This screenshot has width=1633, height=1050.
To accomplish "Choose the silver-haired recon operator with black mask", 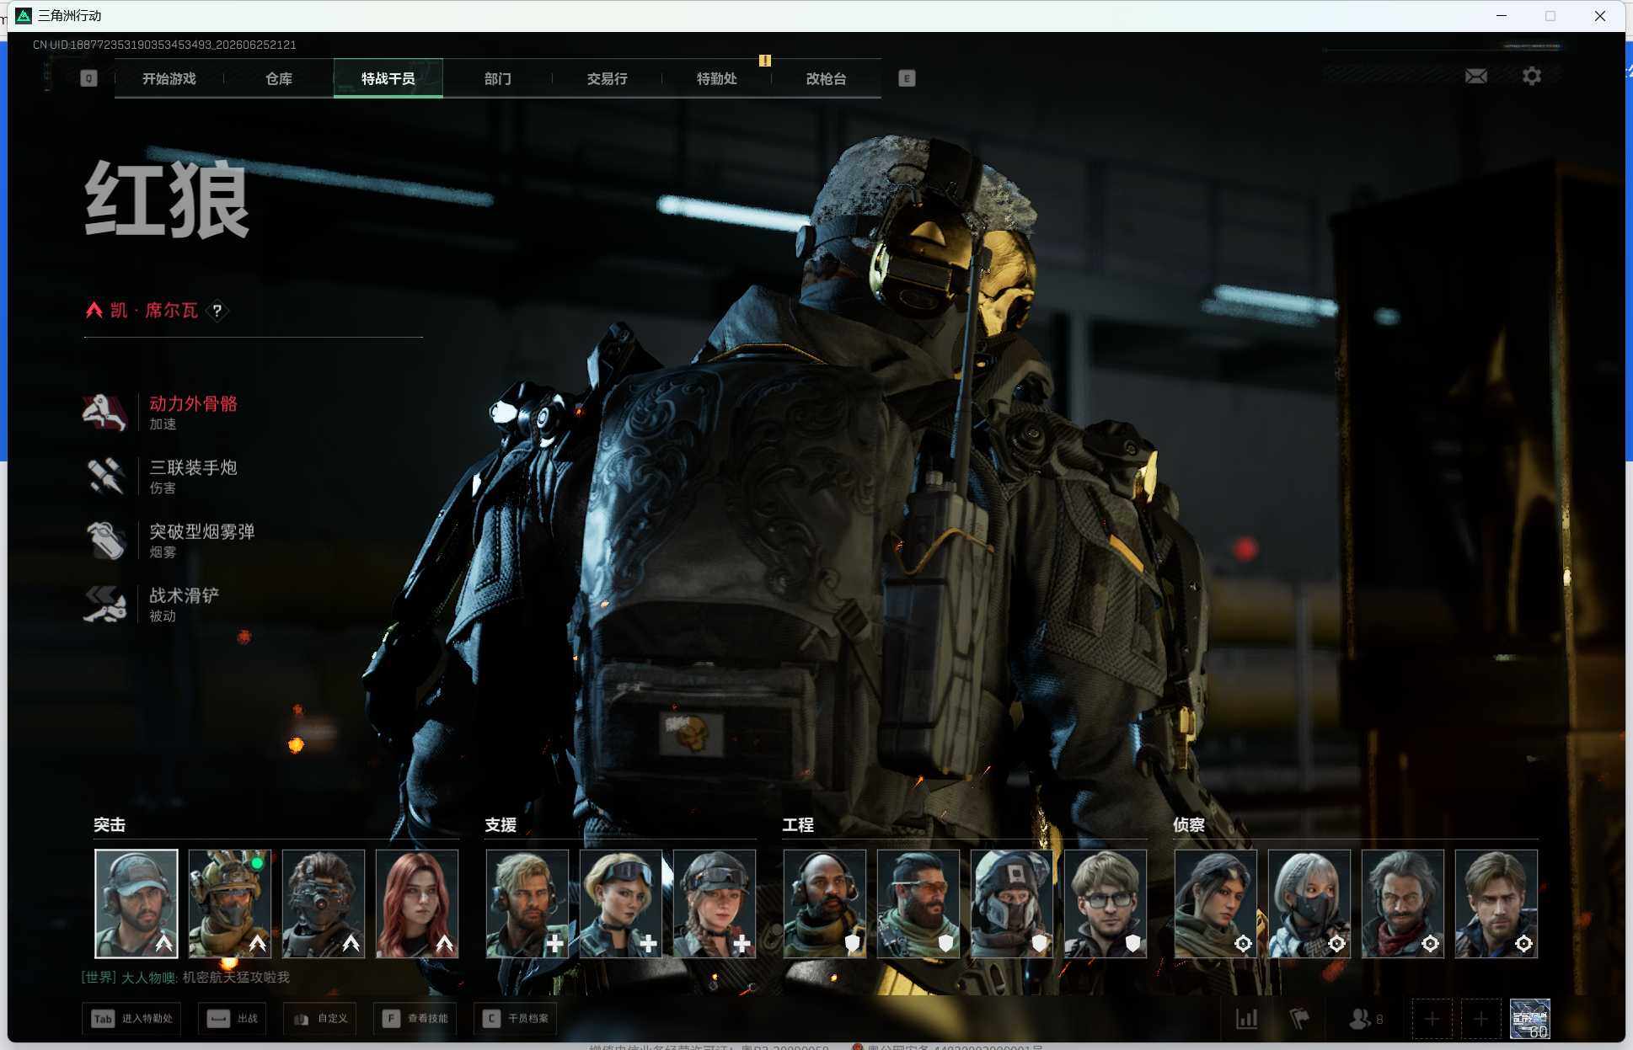I will click(x=1309, y=903).
